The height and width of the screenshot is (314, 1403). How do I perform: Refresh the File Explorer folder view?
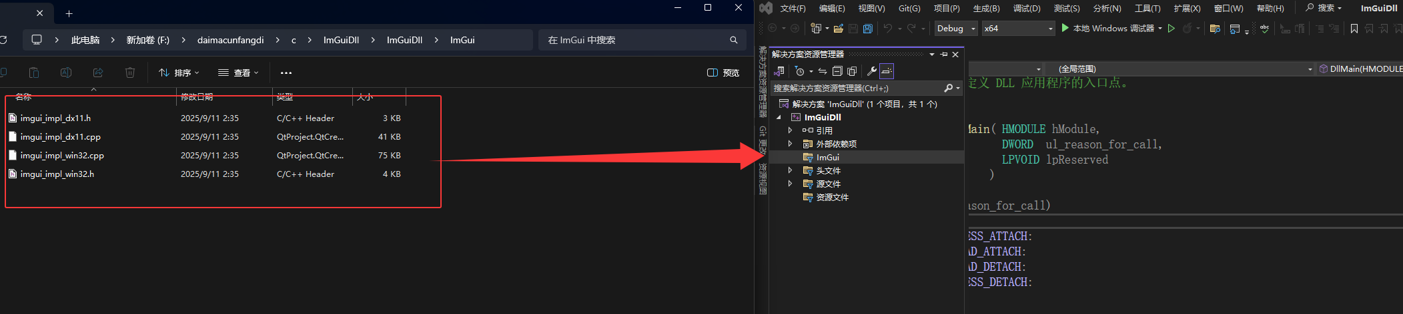click(x=3, y=40)
